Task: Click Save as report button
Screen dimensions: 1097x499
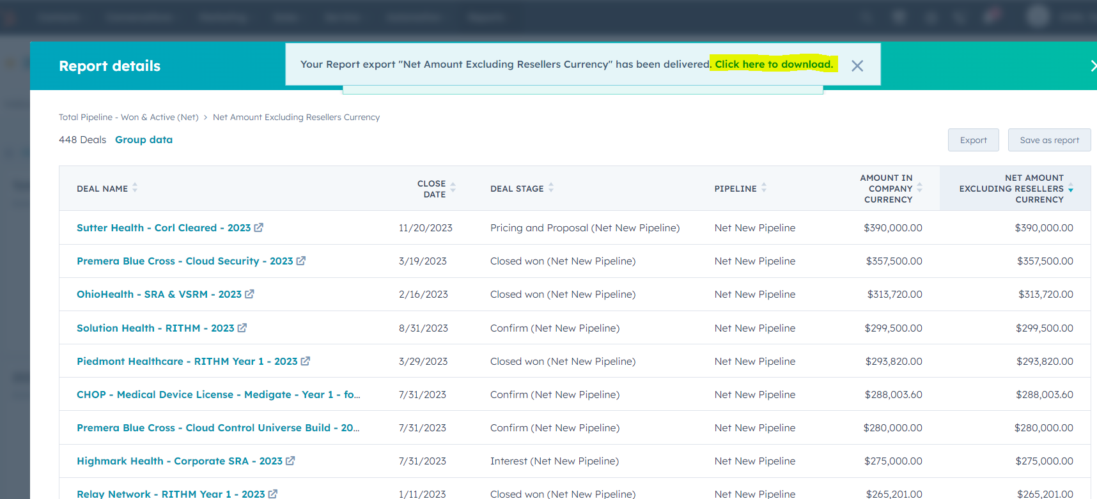Action: point(1049,140)
